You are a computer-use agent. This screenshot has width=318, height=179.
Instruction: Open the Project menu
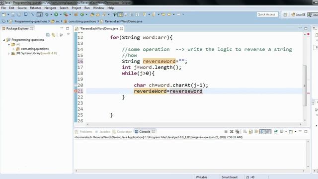[76, 8]
